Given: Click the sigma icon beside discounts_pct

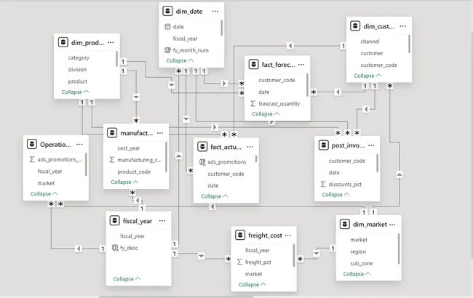Looking at the screenshot, I should 323,184.
